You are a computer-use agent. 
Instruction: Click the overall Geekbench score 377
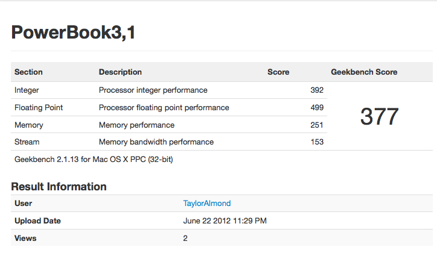(380, 116)
